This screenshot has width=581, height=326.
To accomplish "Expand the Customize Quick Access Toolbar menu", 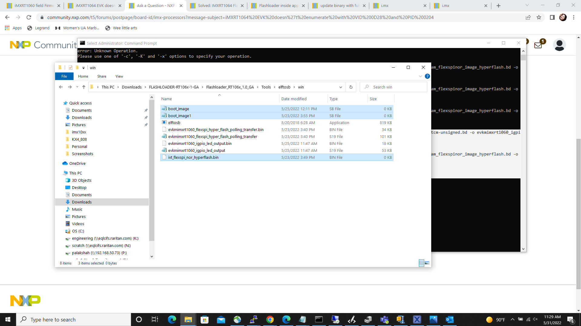I will pos(84,68).
